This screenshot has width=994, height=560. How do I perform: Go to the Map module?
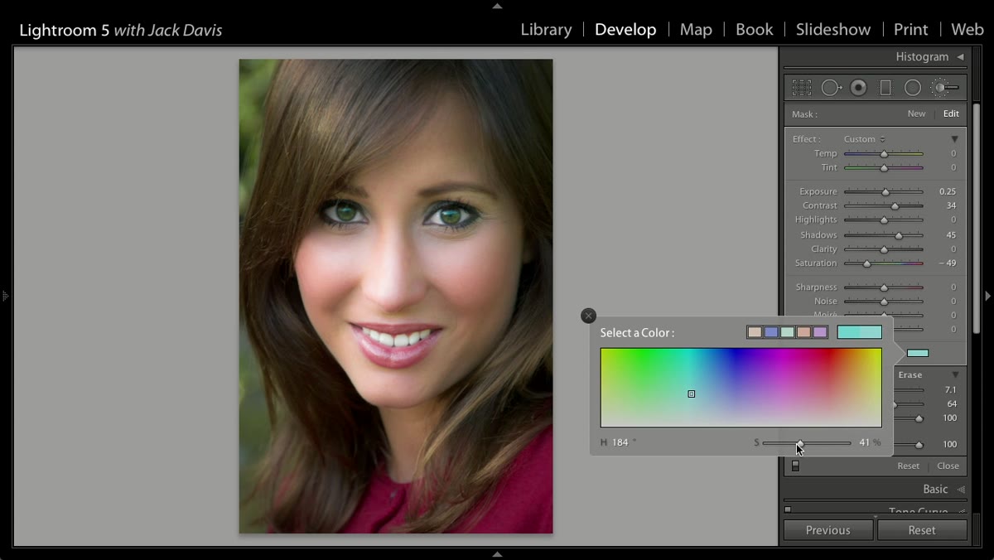[696, 30]
